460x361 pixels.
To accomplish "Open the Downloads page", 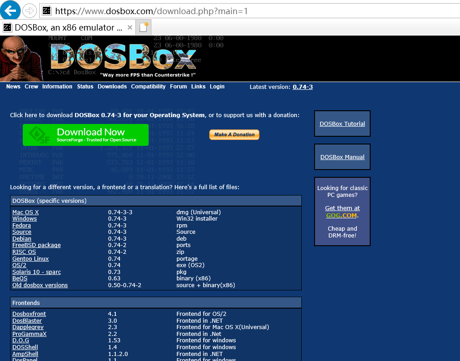I will pyautogui.click(x=112, y=87).
